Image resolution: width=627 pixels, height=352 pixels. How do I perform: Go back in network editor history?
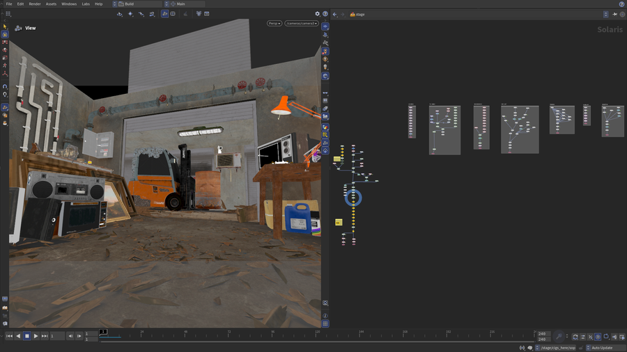point(334,15)
